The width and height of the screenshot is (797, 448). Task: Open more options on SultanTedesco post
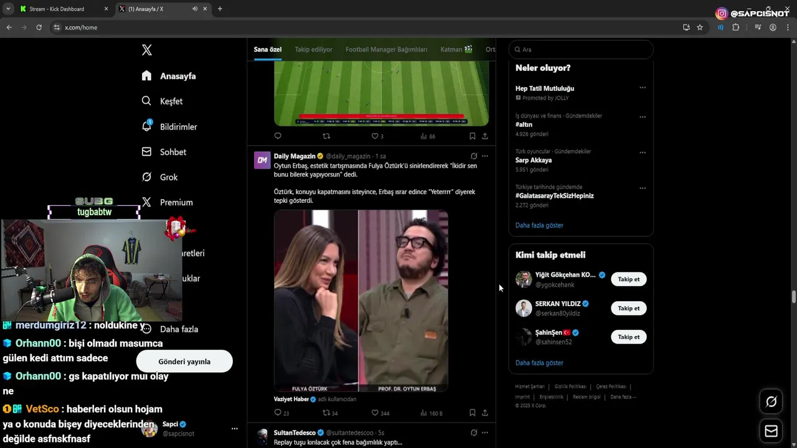coord(485,432)
